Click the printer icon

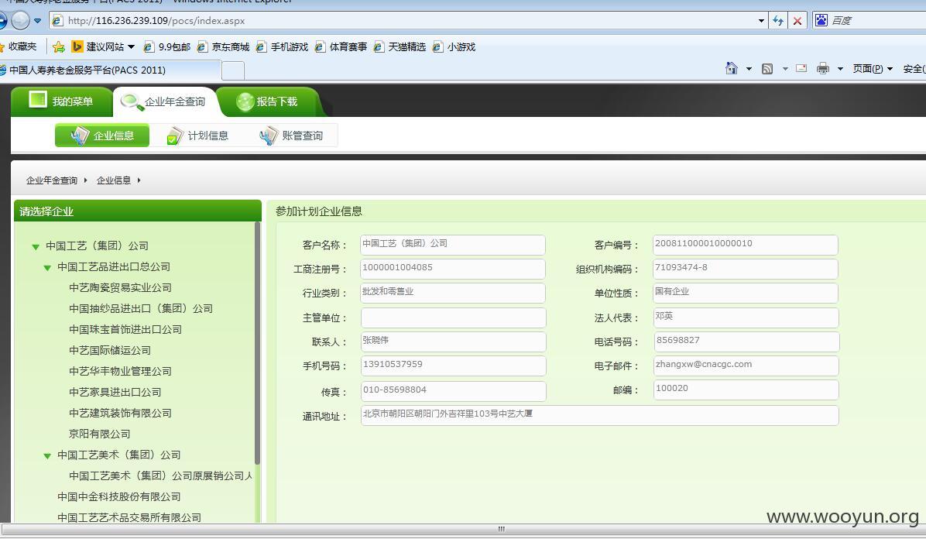[823, 69]
